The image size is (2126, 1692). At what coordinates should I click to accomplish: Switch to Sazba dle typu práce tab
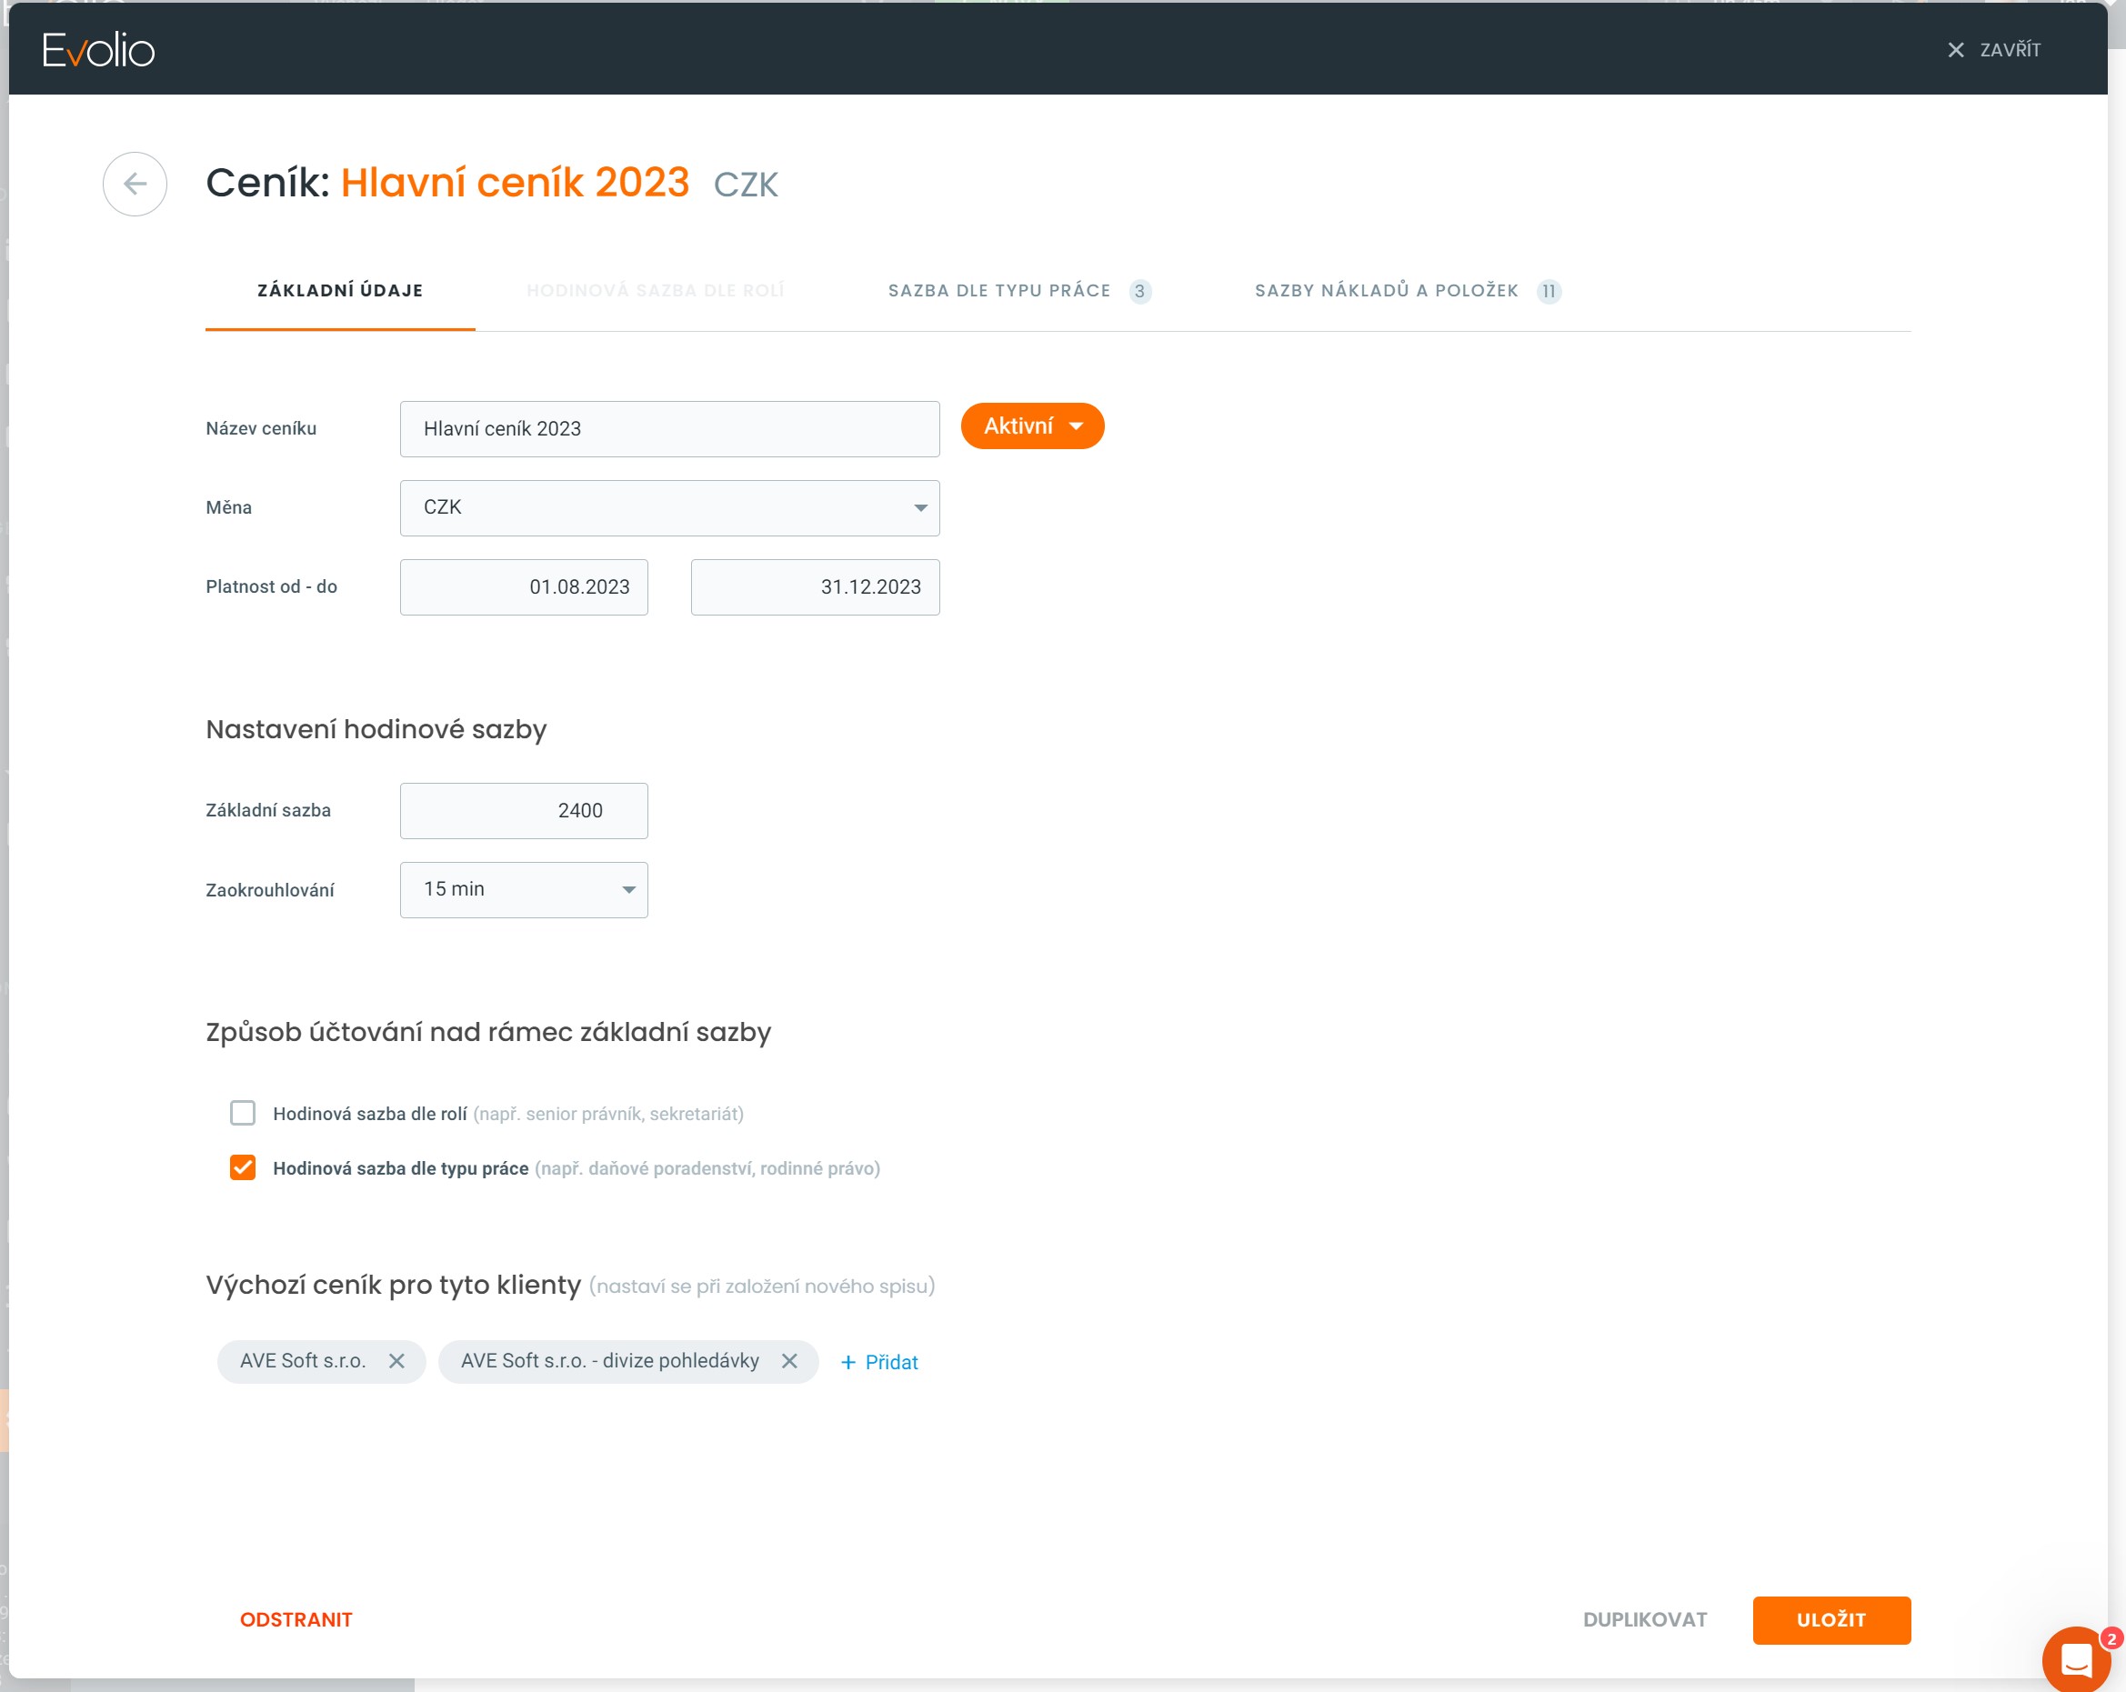tap(999, 291)
